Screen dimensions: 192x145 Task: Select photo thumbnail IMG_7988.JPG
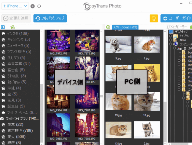pos(59,125)
